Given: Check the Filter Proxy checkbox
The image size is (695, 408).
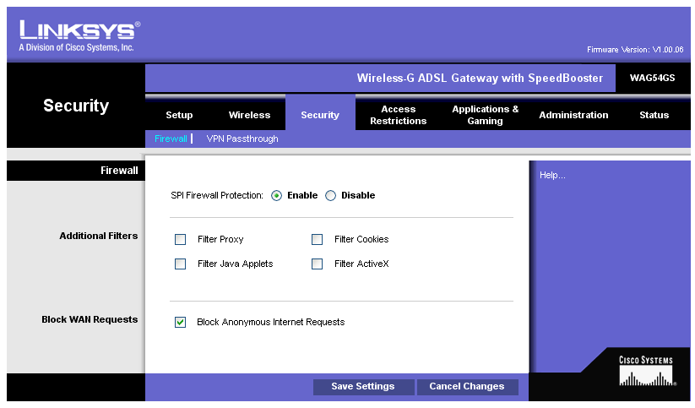Looking at the screenshot, I should click(181, 240).
